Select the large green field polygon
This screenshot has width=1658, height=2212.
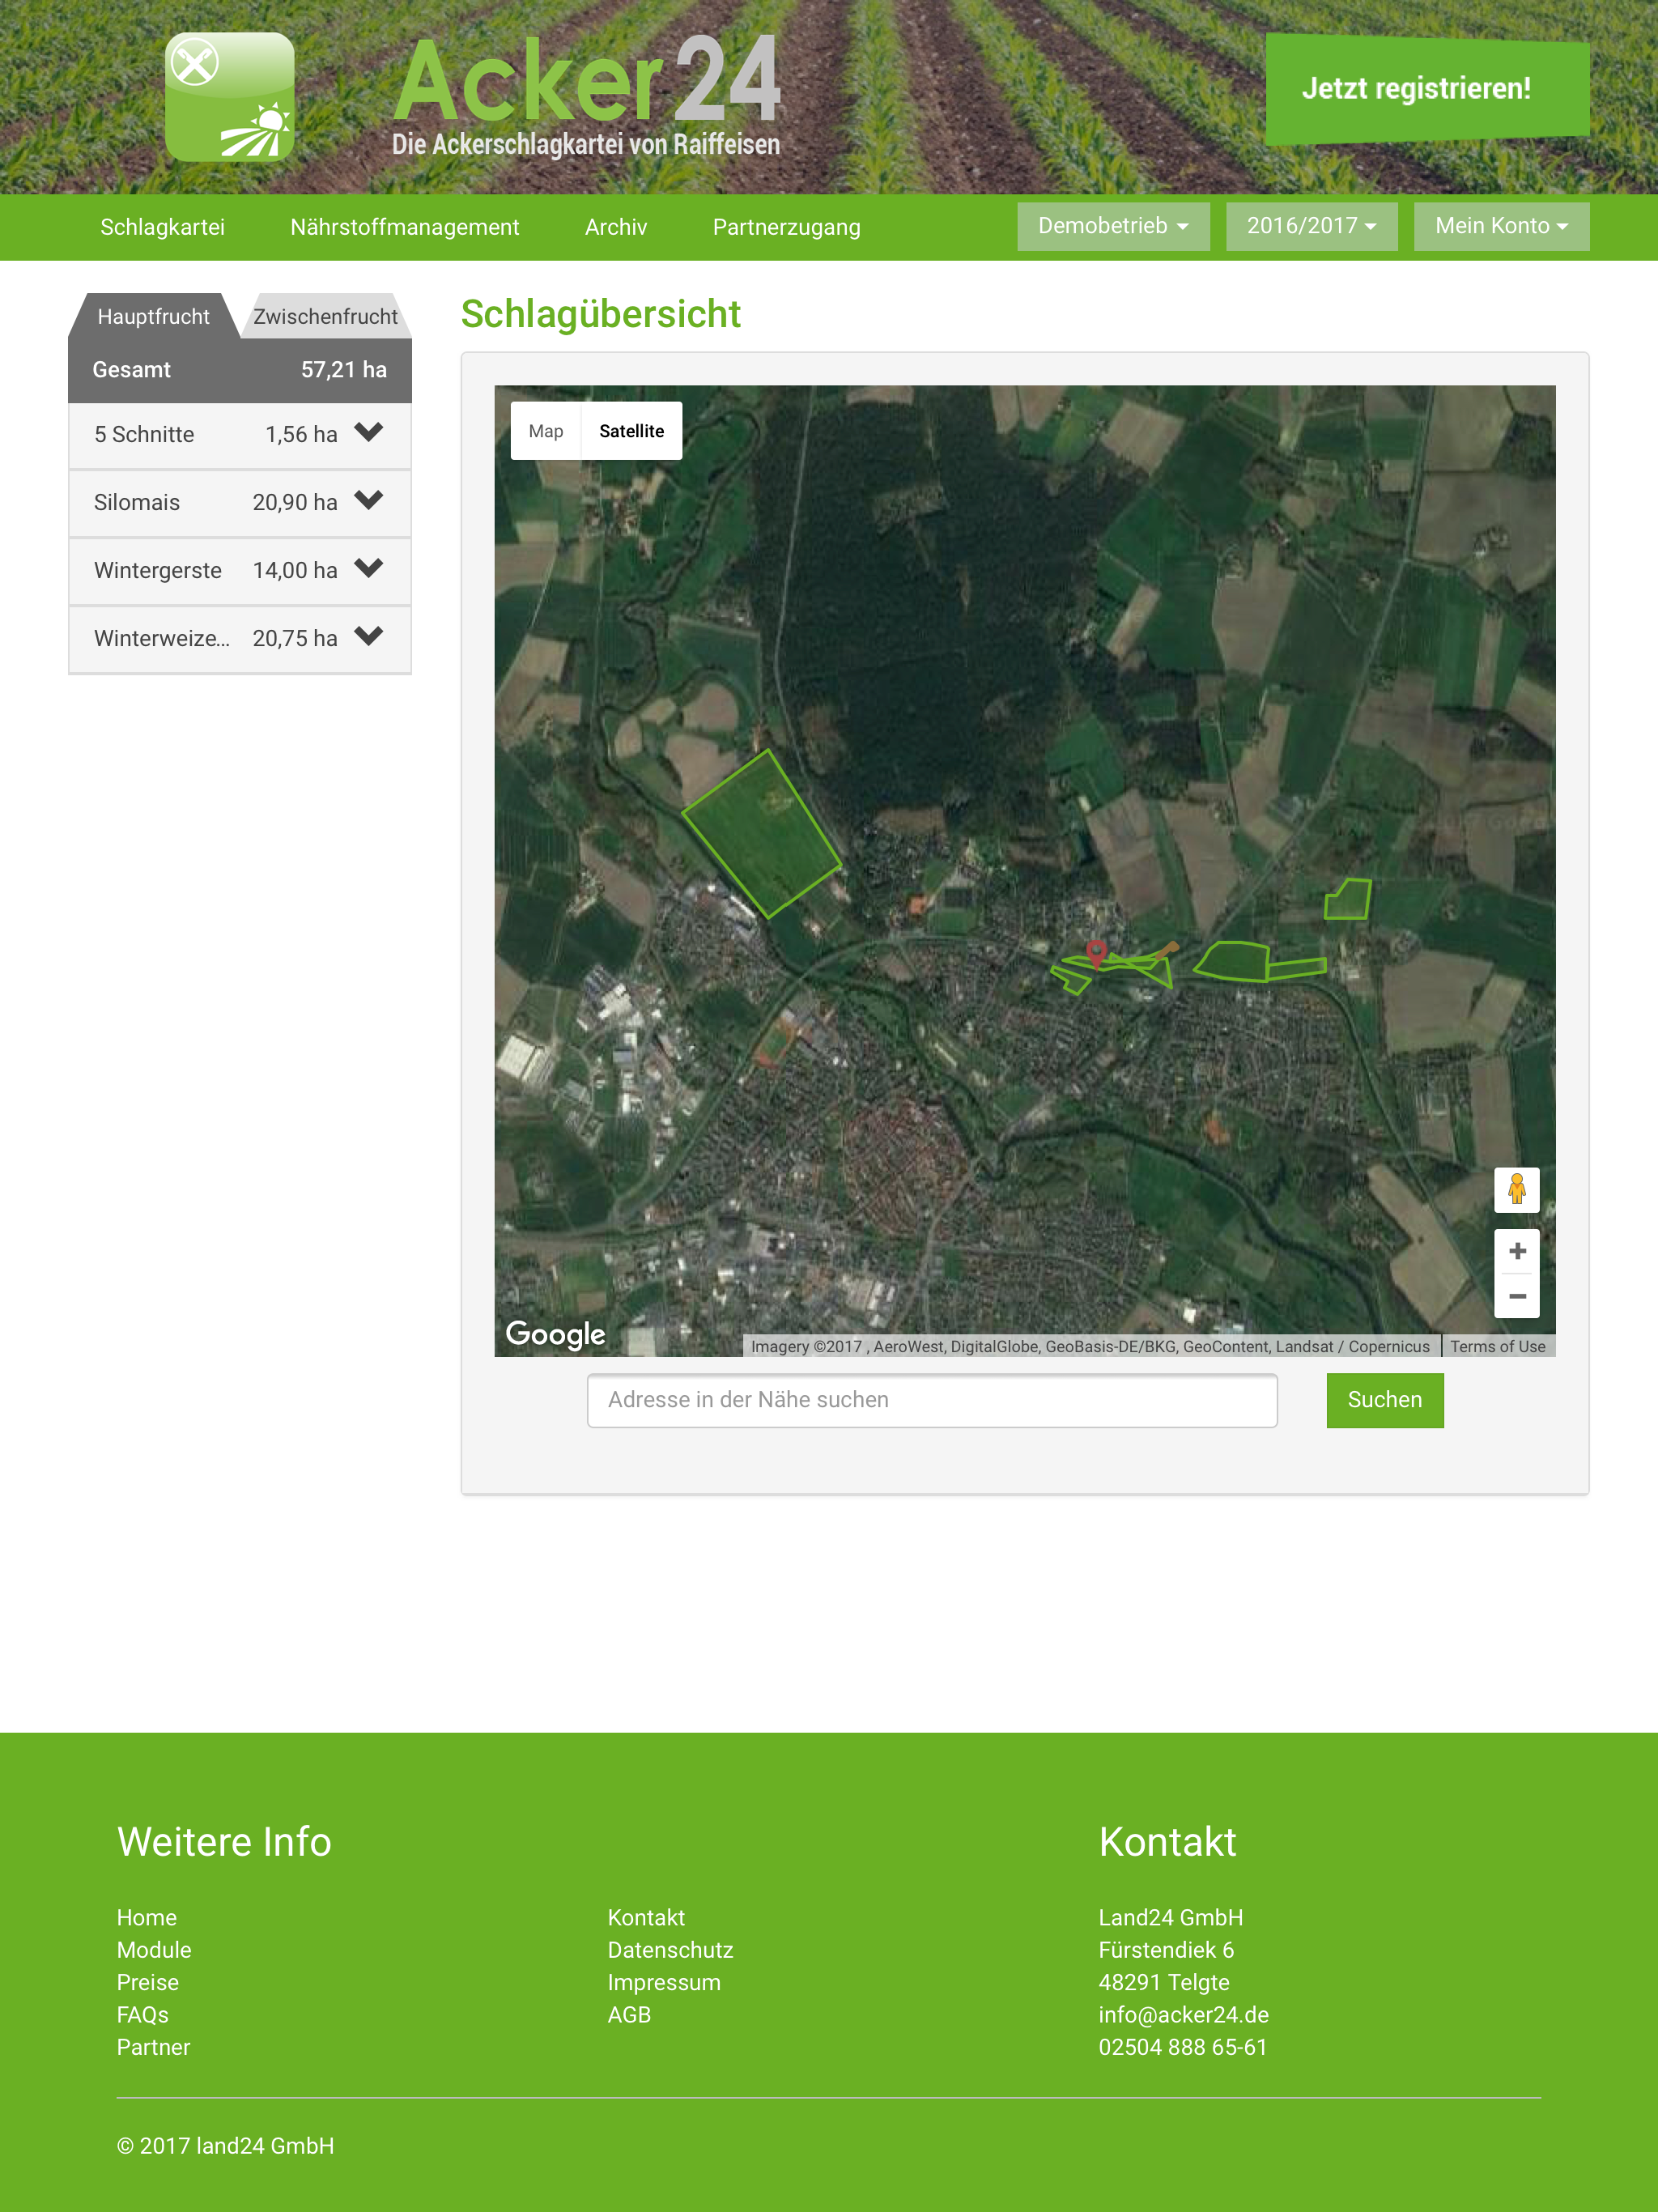click(762, 833)
